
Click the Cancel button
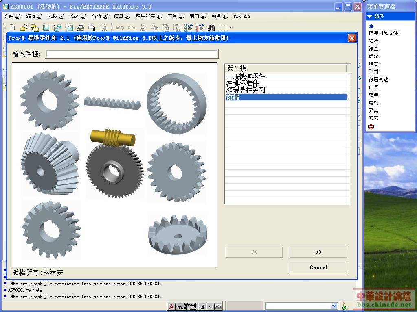[x=318, y=267]
